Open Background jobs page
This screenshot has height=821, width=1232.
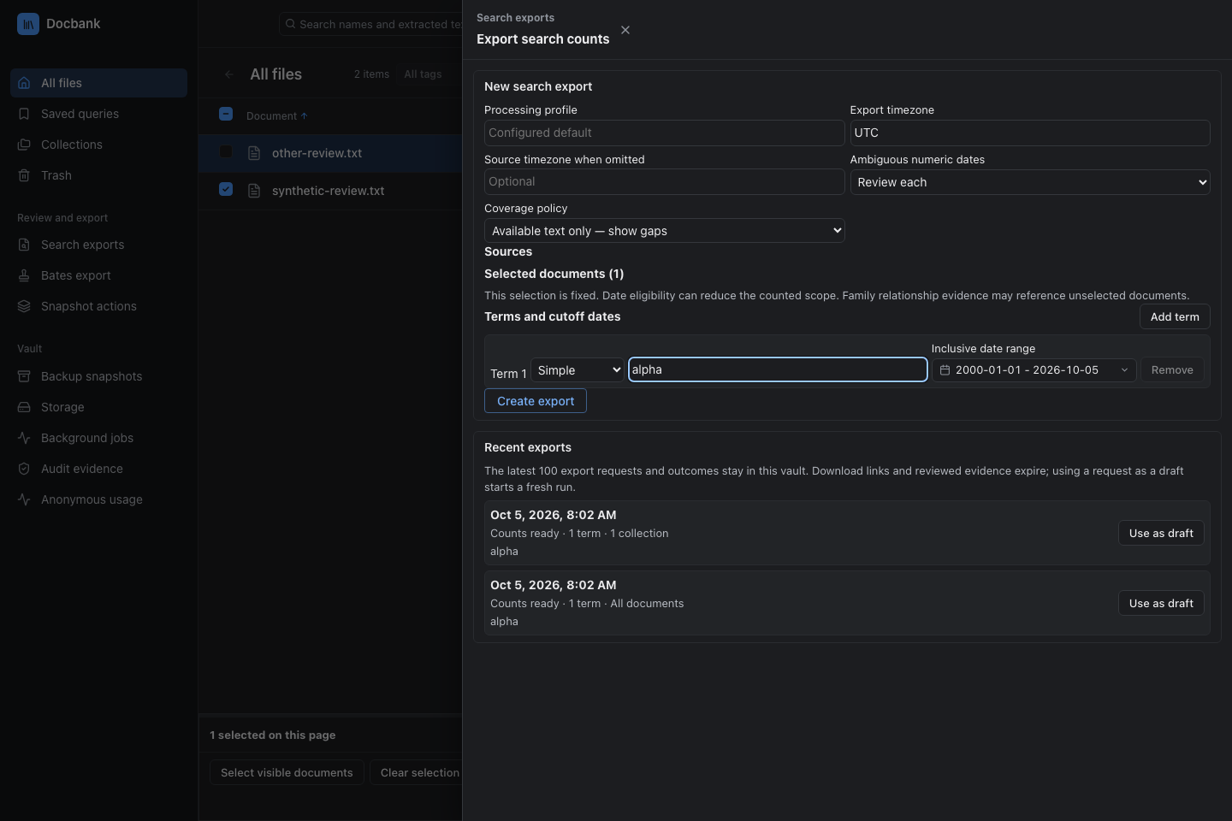pyautogui.click(x=98, y=438)
